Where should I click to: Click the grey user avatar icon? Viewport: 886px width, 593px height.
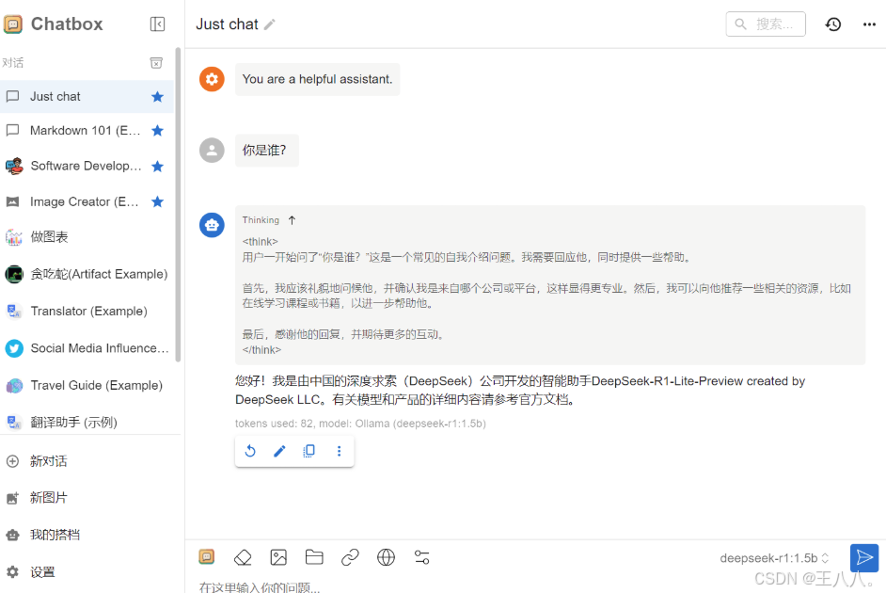click(212, 151)
